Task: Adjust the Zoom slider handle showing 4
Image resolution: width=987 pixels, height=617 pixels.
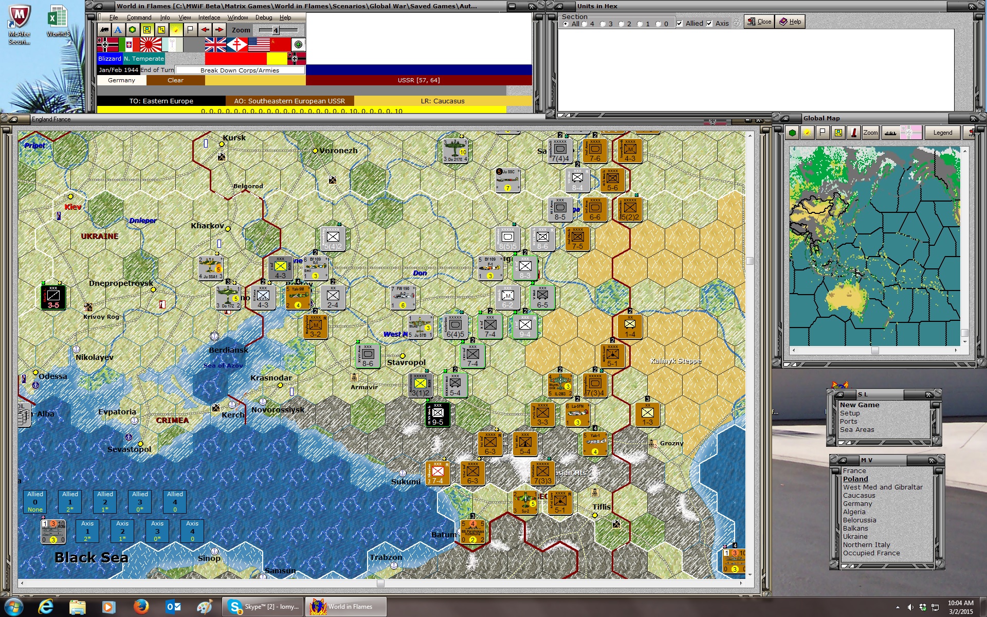Action: coord(276,30)
